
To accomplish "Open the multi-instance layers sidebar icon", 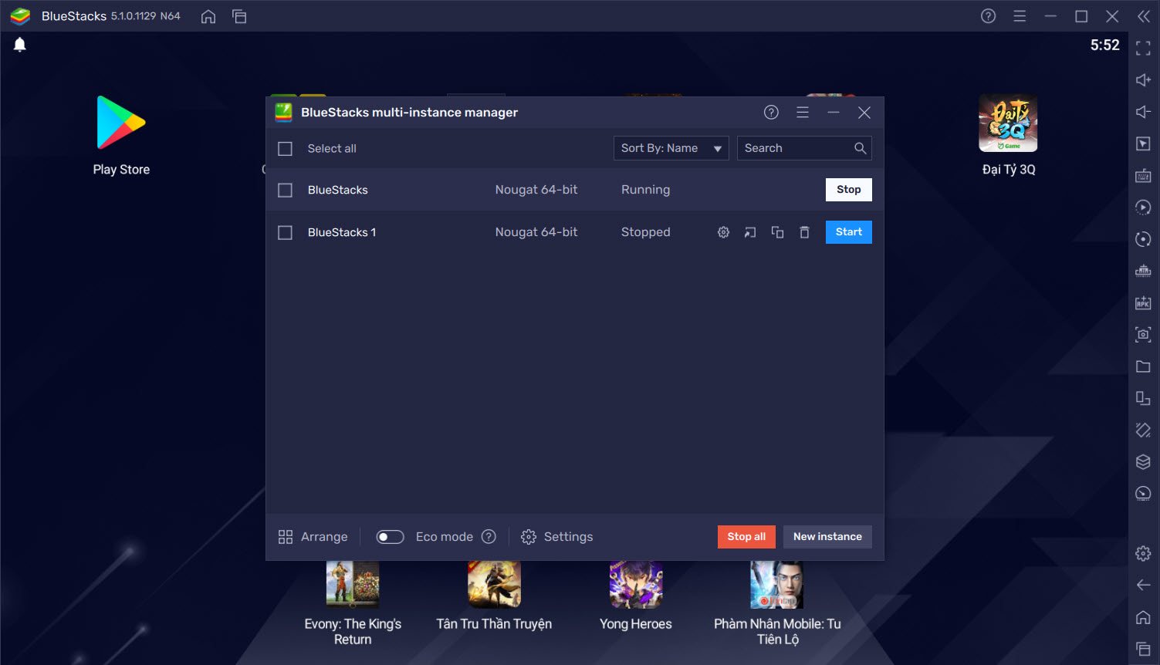I will [x=1143, y=461].
